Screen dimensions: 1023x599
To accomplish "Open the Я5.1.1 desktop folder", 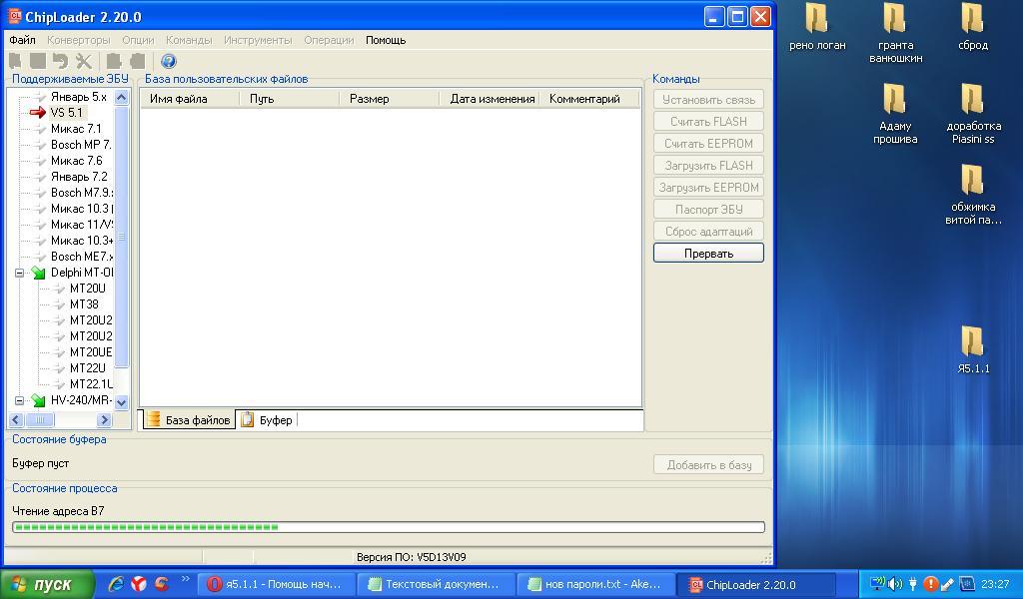I will tap(973, 349).
